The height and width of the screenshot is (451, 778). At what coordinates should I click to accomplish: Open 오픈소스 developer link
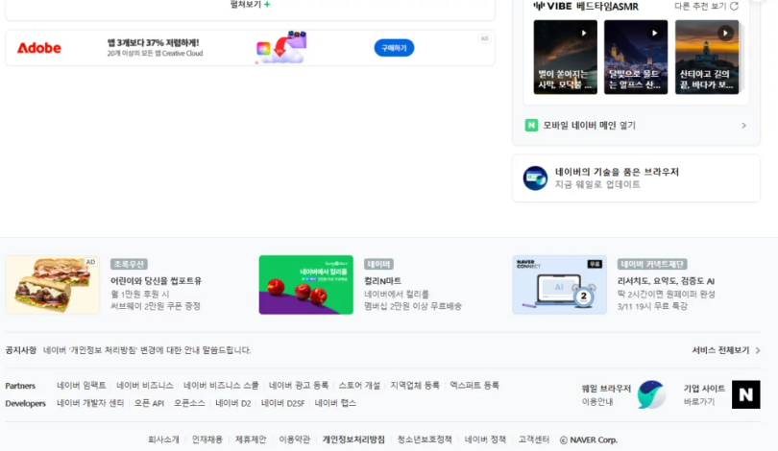(189, 403)
